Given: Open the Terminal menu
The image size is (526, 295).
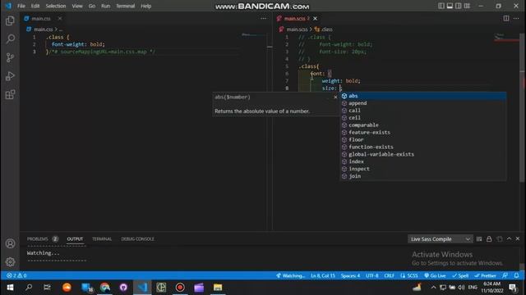Looking at the screenshot, I should [126, 6].
